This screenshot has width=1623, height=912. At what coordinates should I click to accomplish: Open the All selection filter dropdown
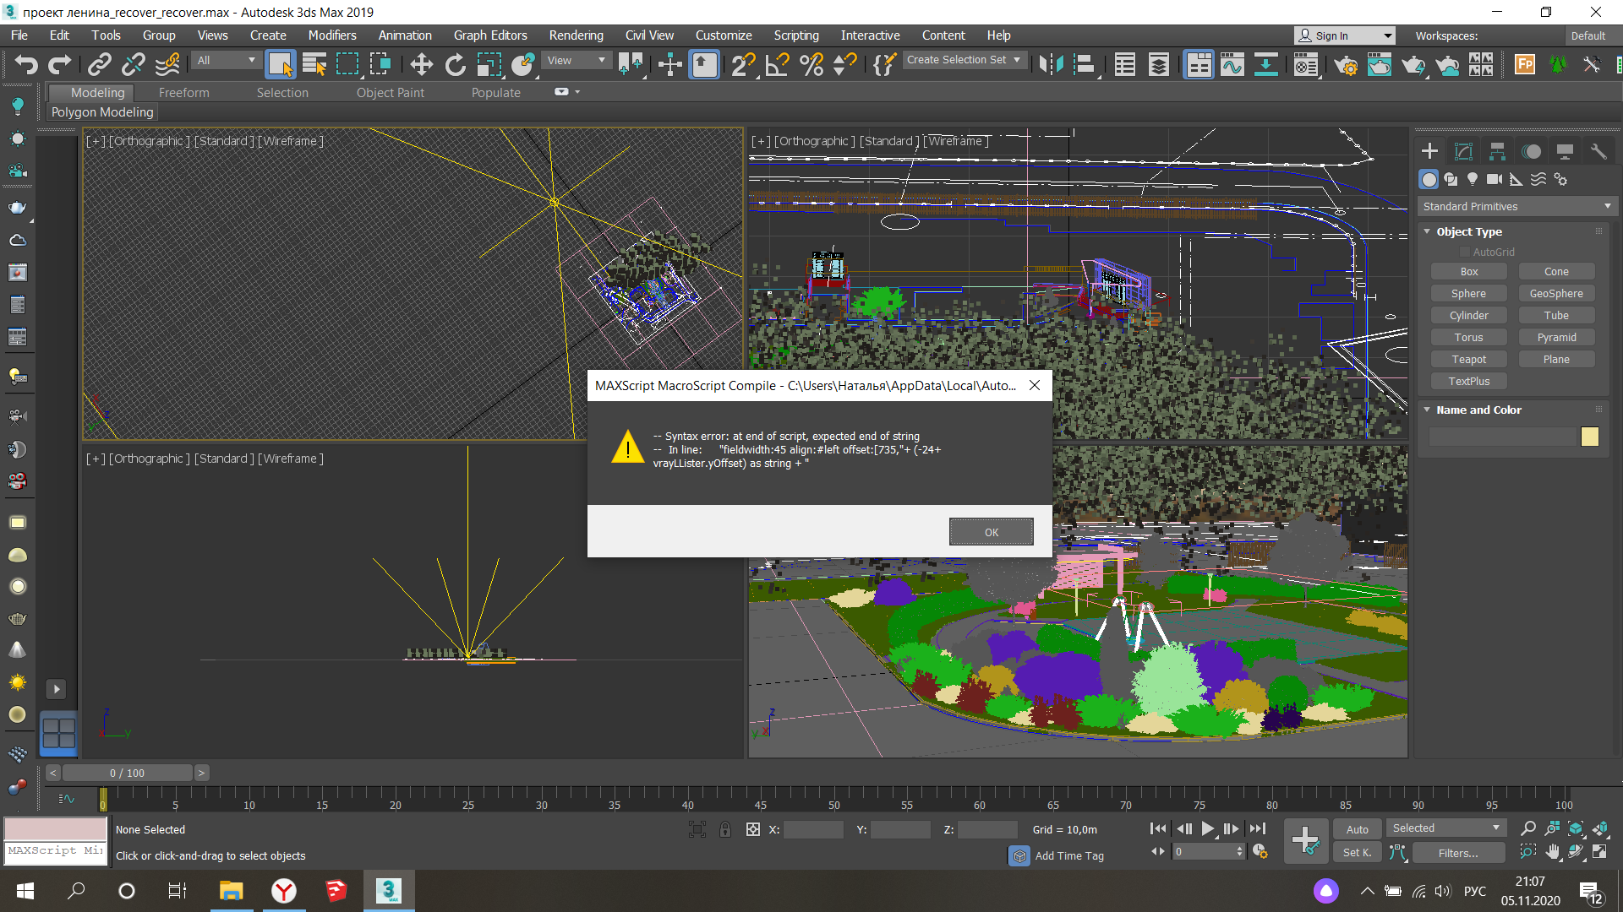tap(226, 60)
